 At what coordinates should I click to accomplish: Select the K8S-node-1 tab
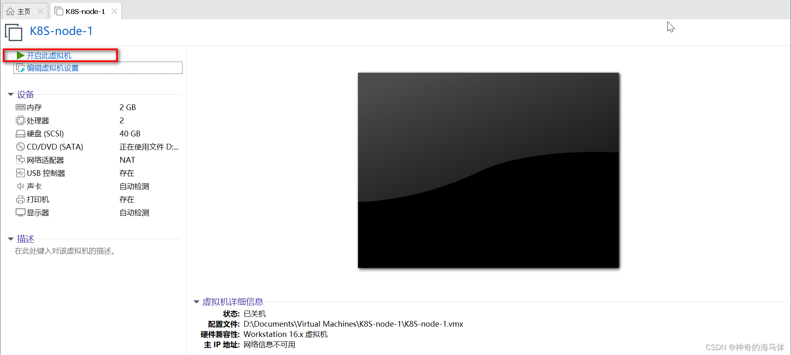(x=86, y=11)
